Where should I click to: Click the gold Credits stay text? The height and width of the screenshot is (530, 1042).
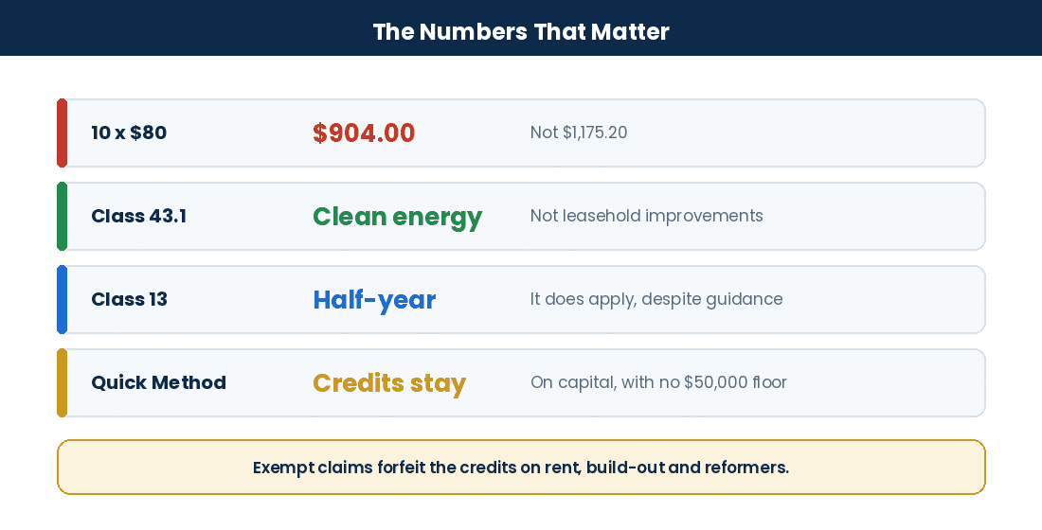(x=389, y=383)
